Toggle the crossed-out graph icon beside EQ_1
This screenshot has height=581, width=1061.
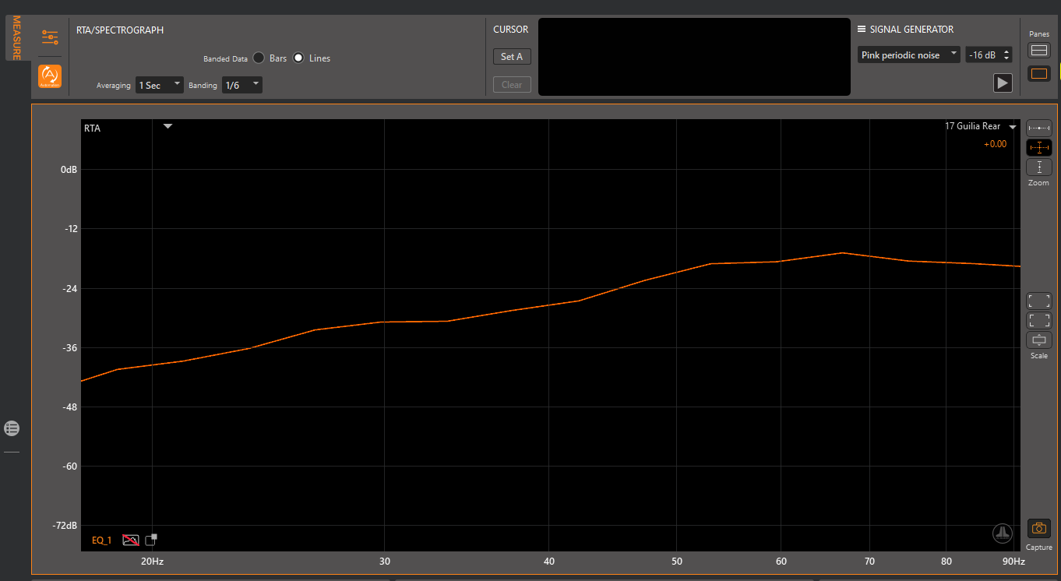pos(130,540)
